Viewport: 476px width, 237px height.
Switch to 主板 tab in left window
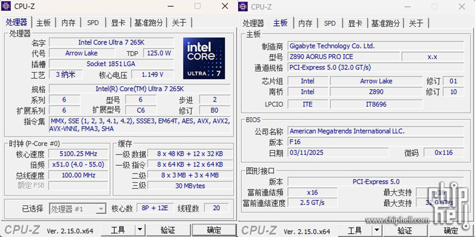tap(44, 23)
